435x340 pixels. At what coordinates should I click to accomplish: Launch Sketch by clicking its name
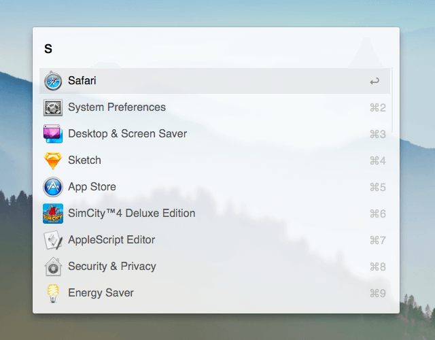click(84, 160)
